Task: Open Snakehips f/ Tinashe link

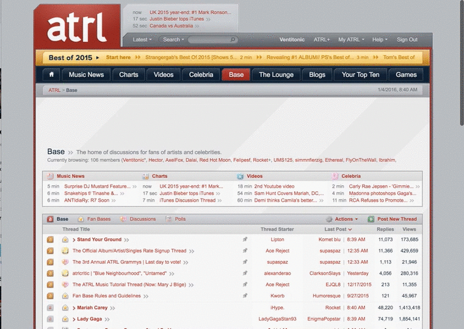Action: pyautogui.click(x=91, y=194)
